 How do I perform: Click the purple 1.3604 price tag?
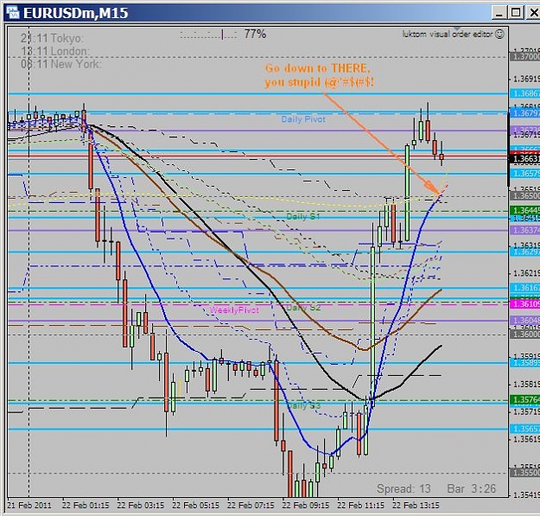[524, 321]
